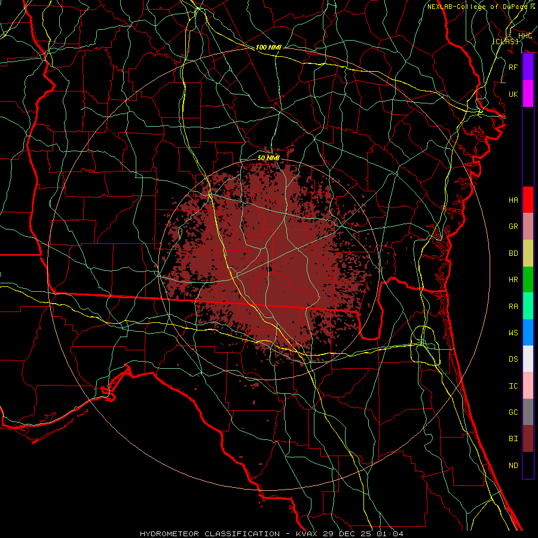Image resolution: width=538 pixels, height=538 pixels.
Task: Click the UK legend label
Action: click(x=513, y=94)
